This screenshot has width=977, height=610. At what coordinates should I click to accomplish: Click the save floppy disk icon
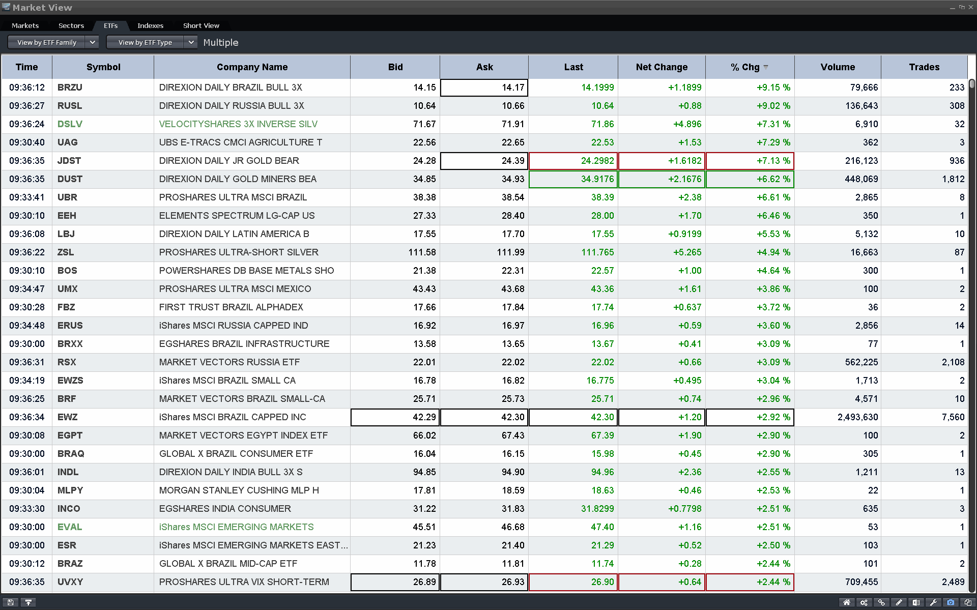click(10, 602)
